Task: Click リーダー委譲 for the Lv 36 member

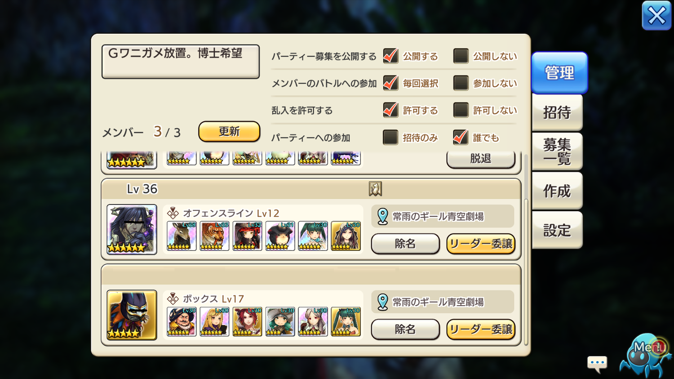Action: 481,244
